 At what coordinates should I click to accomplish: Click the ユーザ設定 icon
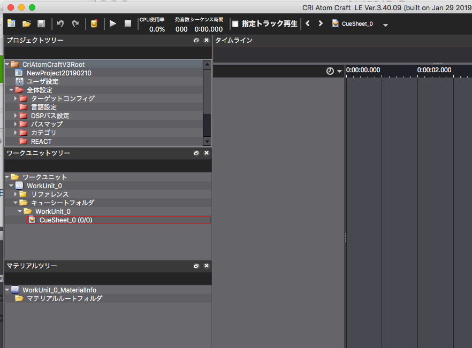click(x=19, y=81)
